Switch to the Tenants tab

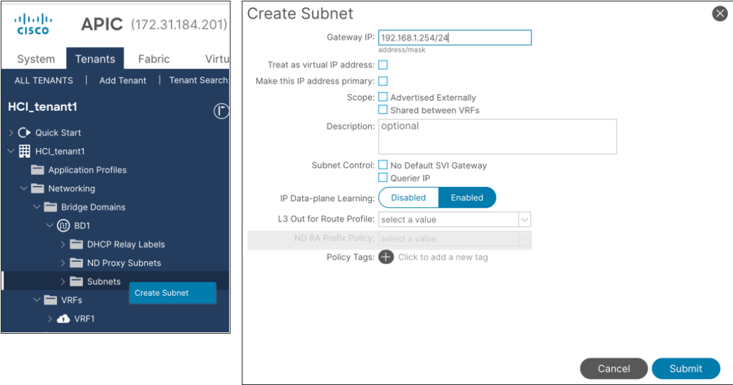[95, 58]
